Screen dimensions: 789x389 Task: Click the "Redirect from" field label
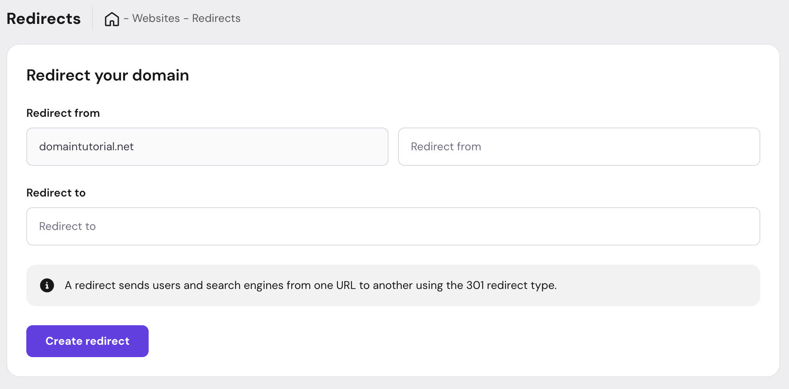[x=63, y=113]
